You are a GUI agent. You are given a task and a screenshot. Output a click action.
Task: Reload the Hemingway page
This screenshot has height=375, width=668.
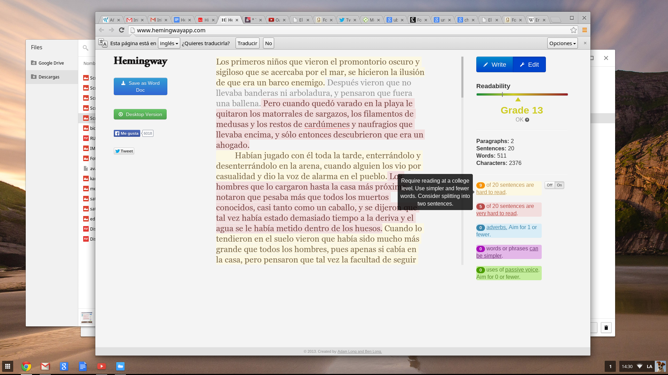coord(121,30)
